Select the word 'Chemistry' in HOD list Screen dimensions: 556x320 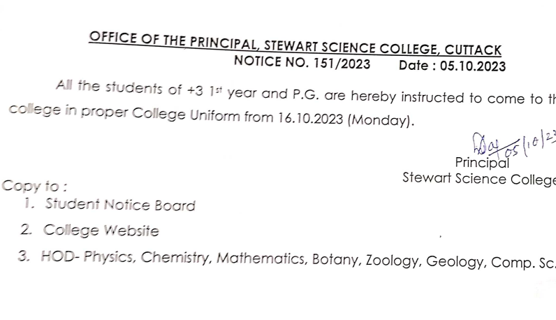click(176, 257)
